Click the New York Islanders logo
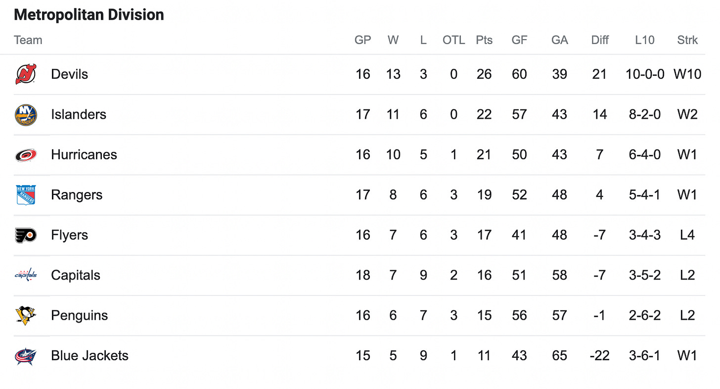Screen dimensions: 720x389 pyautogui.click(x=26, y=114)
